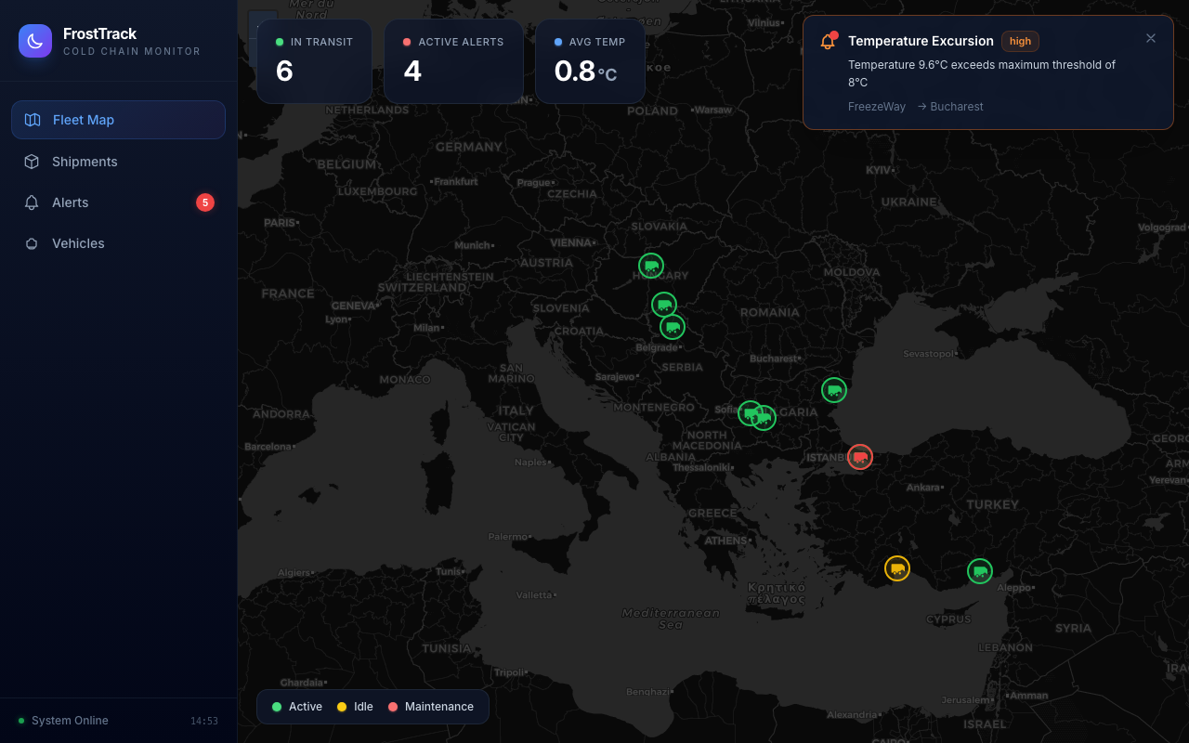Screen dimensions: 1189x743
Task: Select the truck marker directly above Belgrade
Action: (673, 327)
